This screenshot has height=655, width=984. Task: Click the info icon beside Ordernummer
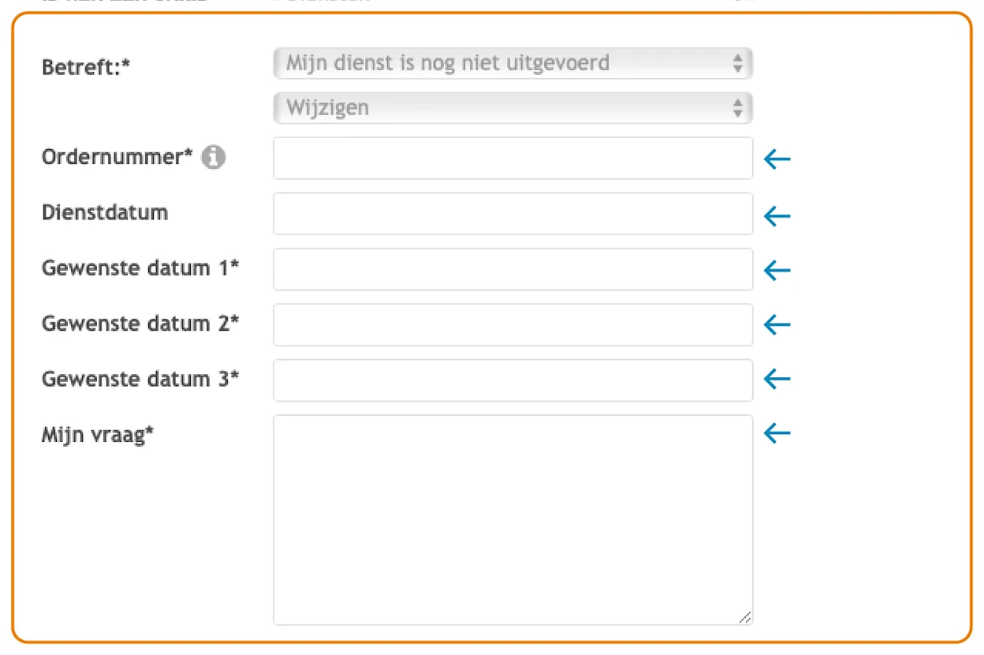(x=213, y=158)
